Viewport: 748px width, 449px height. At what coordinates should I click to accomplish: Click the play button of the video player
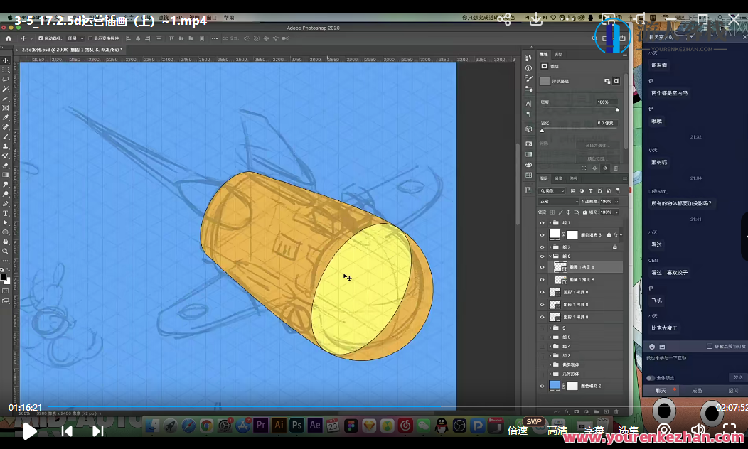29,431
